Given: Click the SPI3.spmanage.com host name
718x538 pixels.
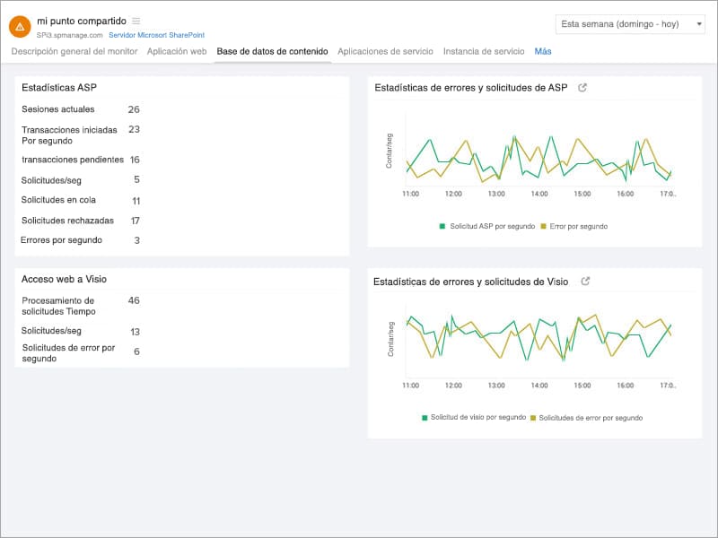Looking at the screenshot, I should pyautogui.click(x=70, y=35).
